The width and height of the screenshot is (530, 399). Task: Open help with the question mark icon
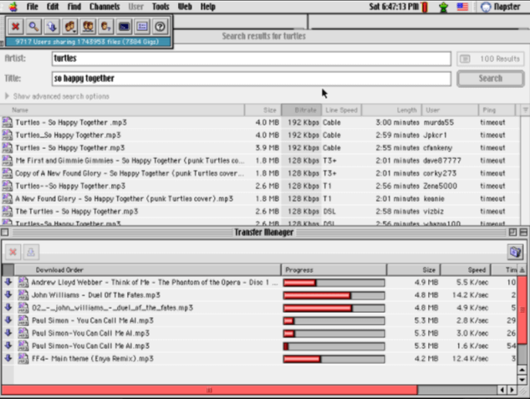click(161, 26)
